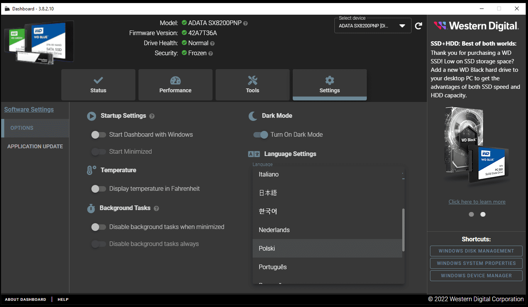Click the Software Settings link
Image resolution: width=528 pixels, height=307 pixels.
point(29,110)
